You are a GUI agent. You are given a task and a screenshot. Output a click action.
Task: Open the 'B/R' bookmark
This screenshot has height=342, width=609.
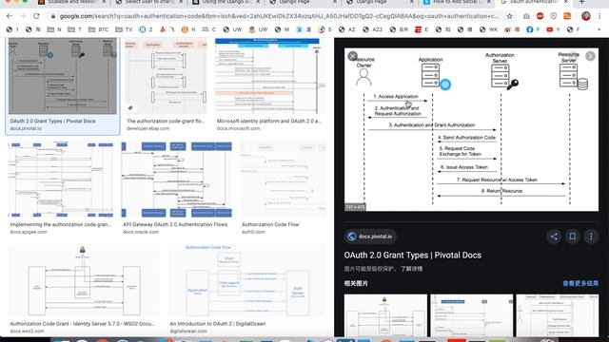coord(399,29)
